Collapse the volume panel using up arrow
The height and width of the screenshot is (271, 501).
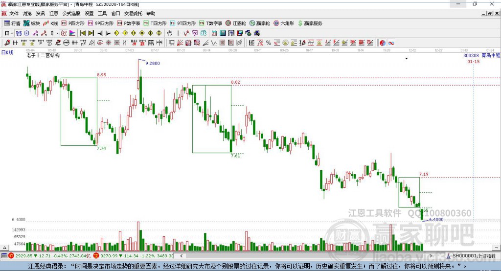pos(4,248)
